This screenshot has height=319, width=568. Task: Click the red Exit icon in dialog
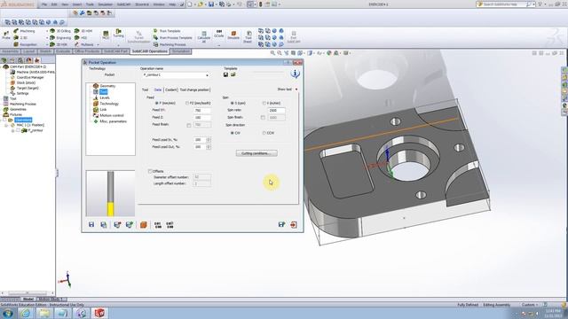tap(294, 224)
